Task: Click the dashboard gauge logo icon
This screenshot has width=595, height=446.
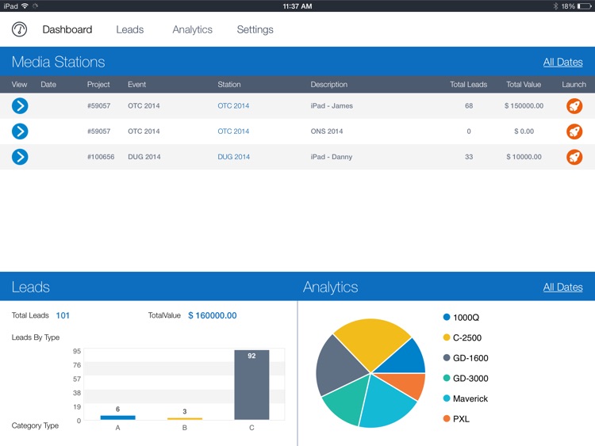Action: click(x=20, y=30)
